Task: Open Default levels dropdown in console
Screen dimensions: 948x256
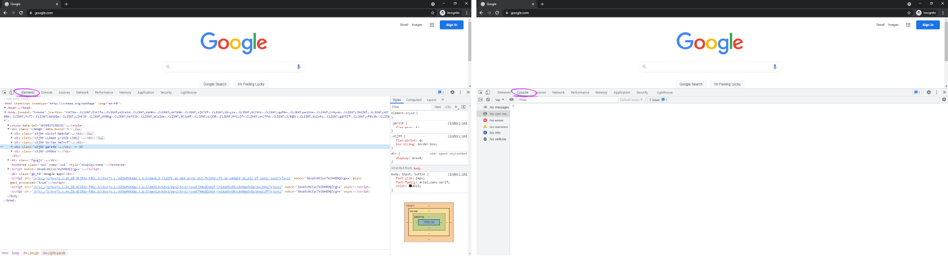Action: 631,100
